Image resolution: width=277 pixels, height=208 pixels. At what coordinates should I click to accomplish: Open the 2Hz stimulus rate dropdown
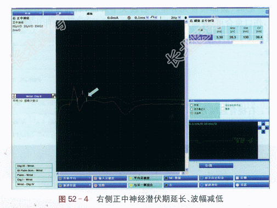click(x=179, y=18)
